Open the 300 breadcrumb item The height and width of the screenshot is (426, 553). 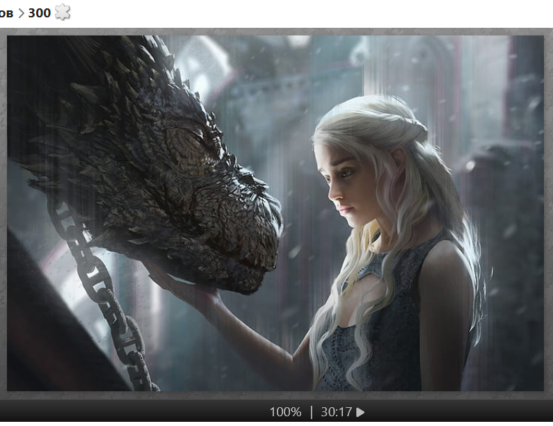click(x=39, y=13)
